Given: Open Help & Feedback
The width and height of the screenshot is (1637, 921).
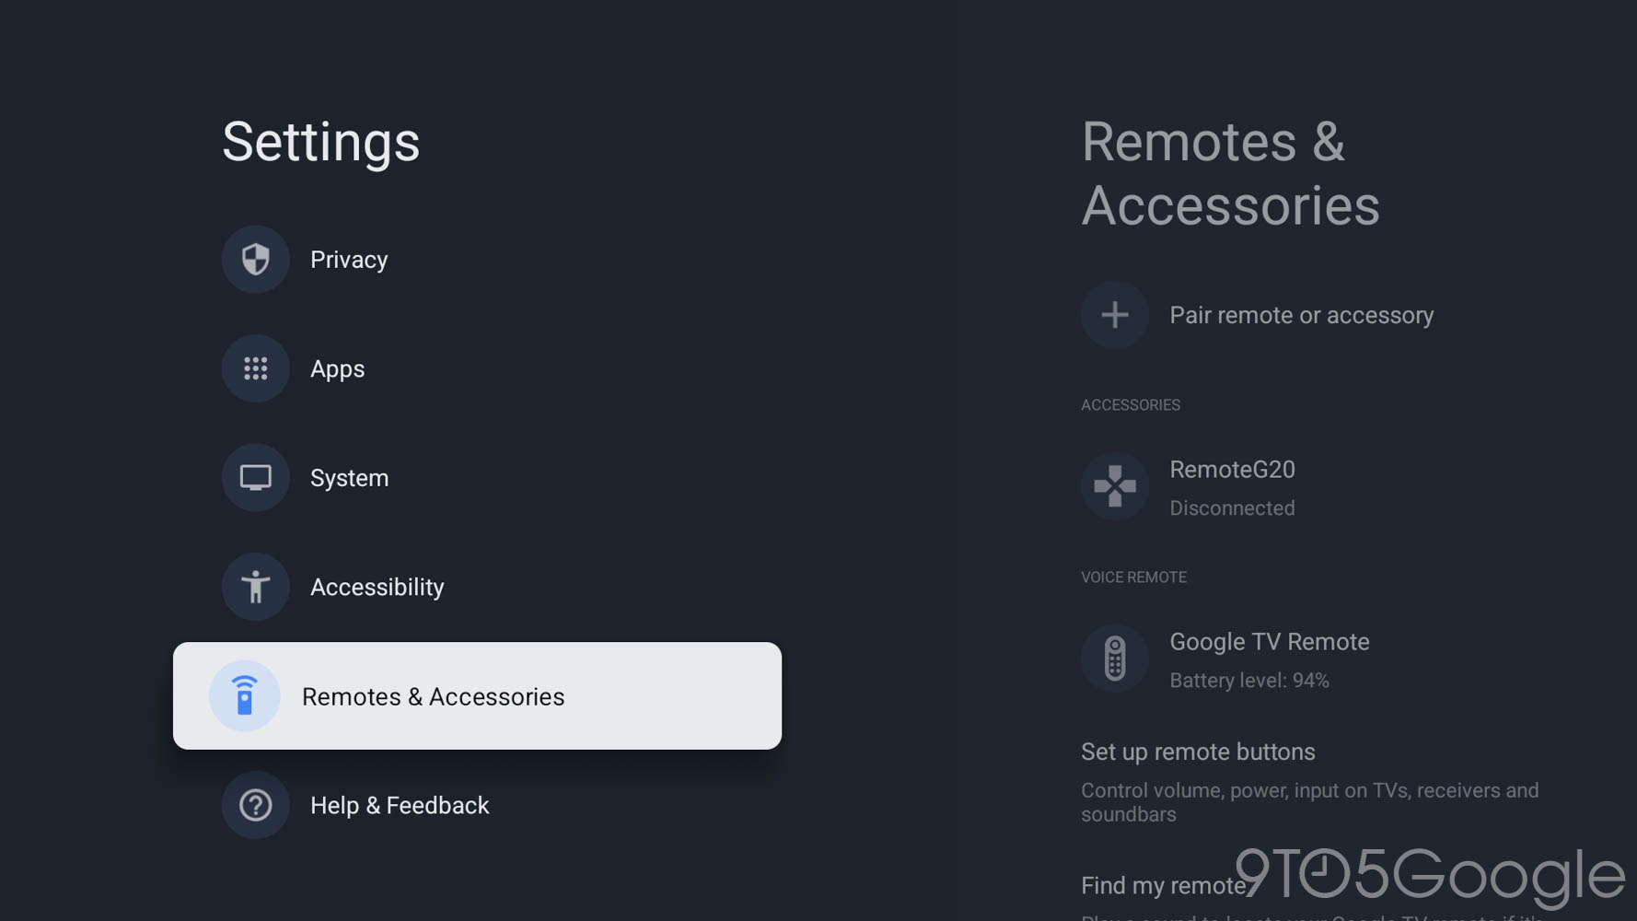Looking at the screenshot, I should pos(400,805).
